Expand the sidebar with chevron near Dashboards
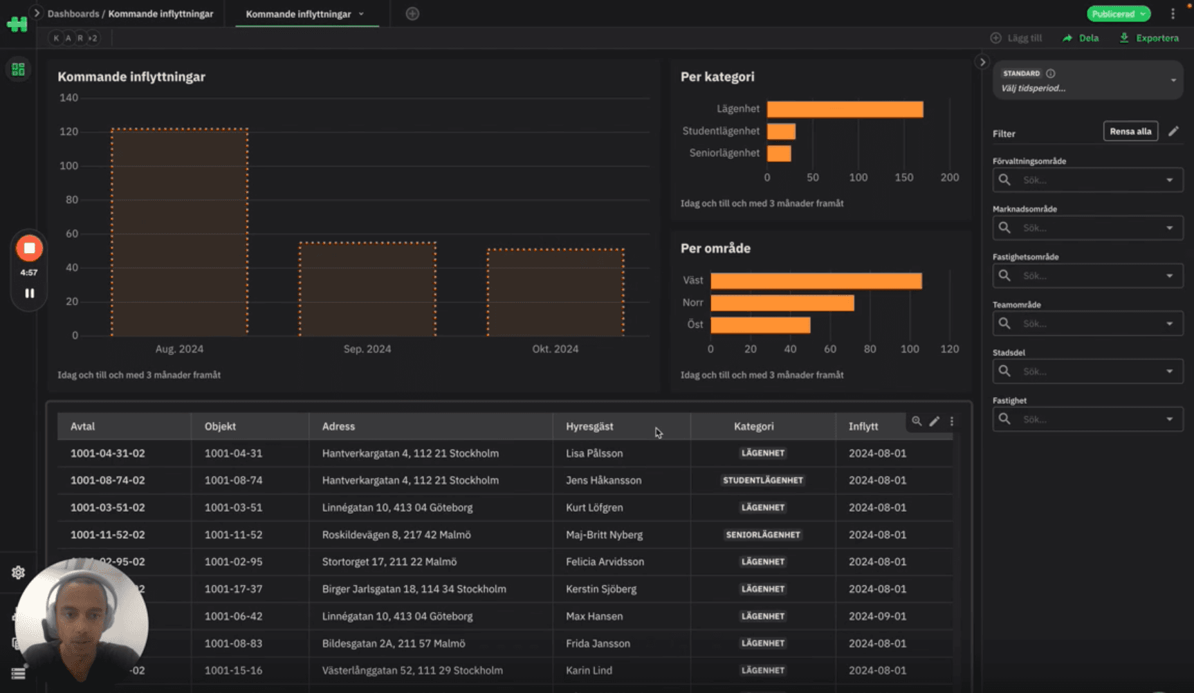Screen dimensions: 1194x693 click(x=37, y=13)
